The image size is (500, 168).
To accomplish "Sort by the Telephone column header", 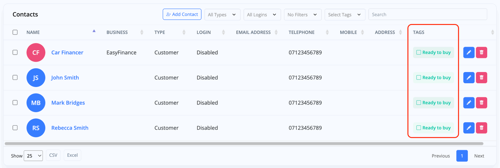I will [302, 32].
